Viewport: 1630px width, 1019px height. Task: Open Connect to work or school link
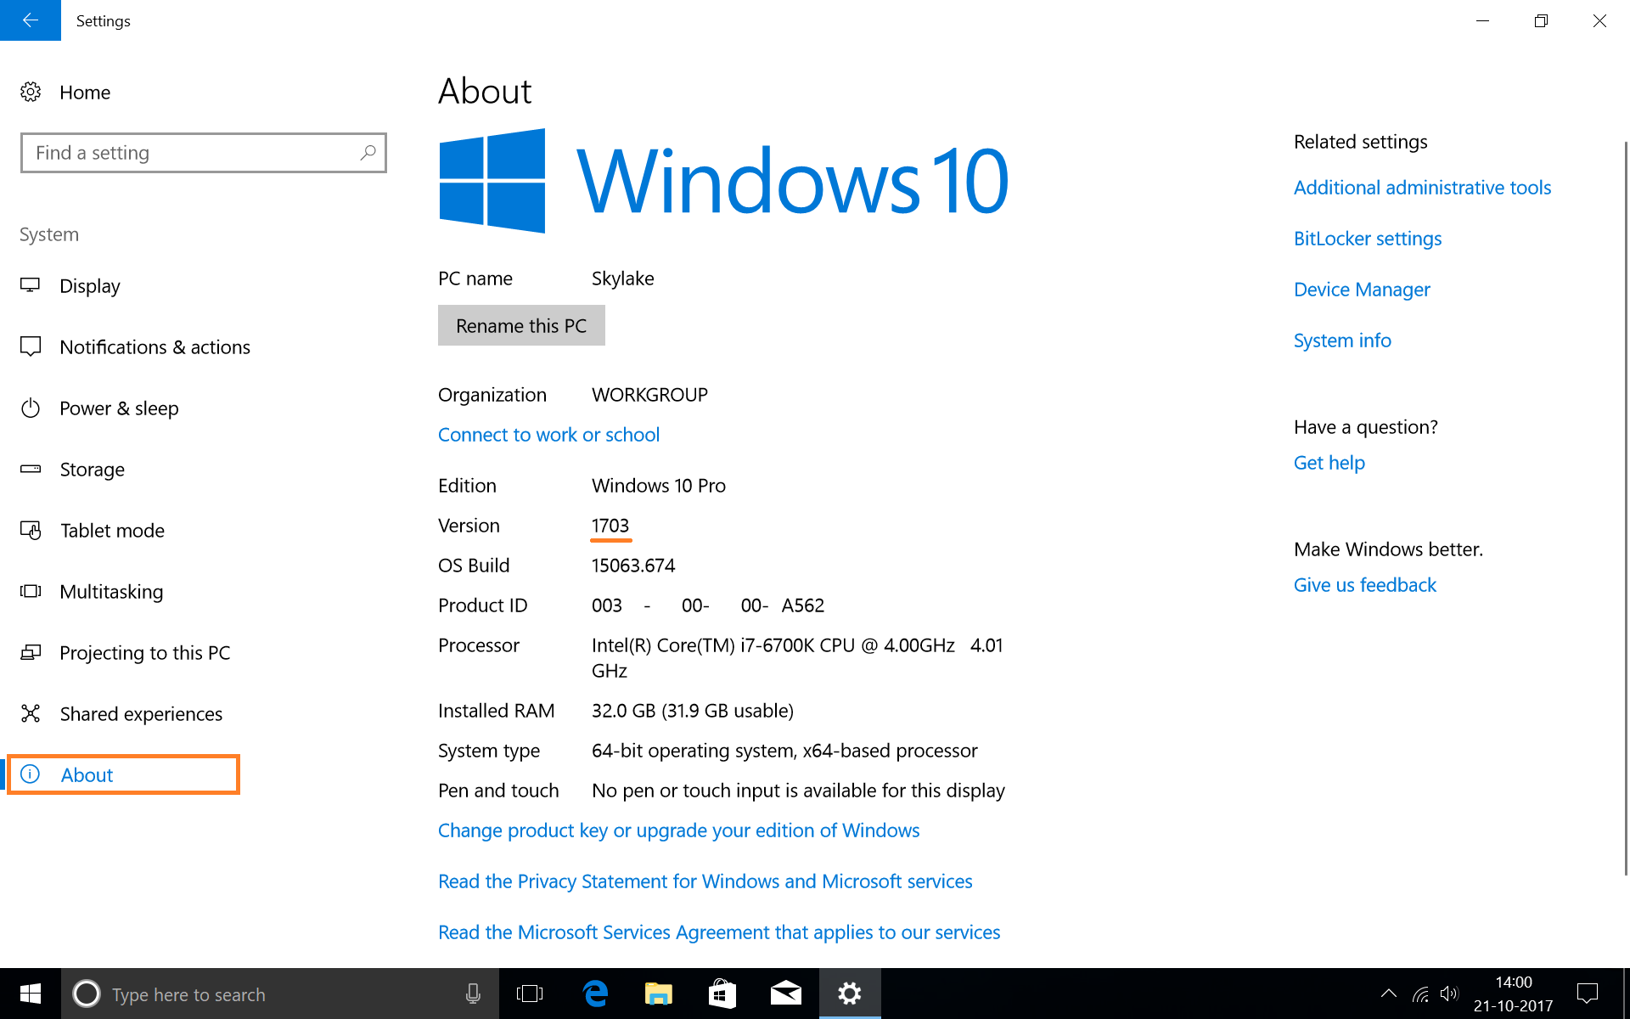548,435
